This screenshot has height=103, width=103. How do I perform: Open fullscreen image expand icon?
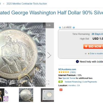47,82
